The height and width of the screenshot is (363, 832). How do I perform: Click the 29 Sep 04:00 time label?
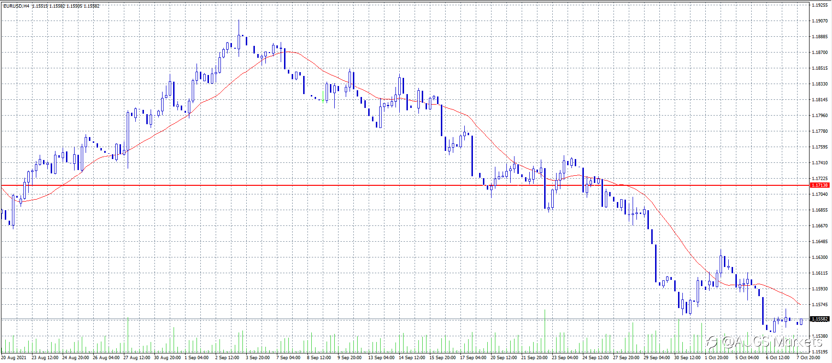[657, 358]
